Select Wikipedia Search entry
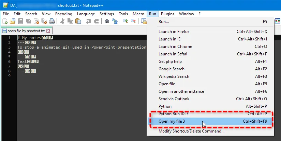 click(210, 76)
